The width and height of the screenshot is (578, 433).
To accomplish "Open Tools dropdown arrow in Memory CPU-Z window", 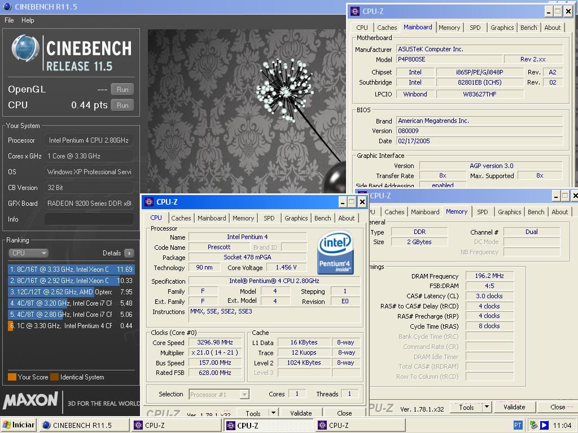I will coord(487,407).
